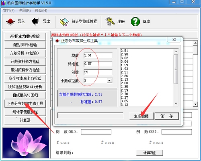Viewport: 201px width, 161px height.
Task: Maximize the main window
Action: tap(182, 2)
